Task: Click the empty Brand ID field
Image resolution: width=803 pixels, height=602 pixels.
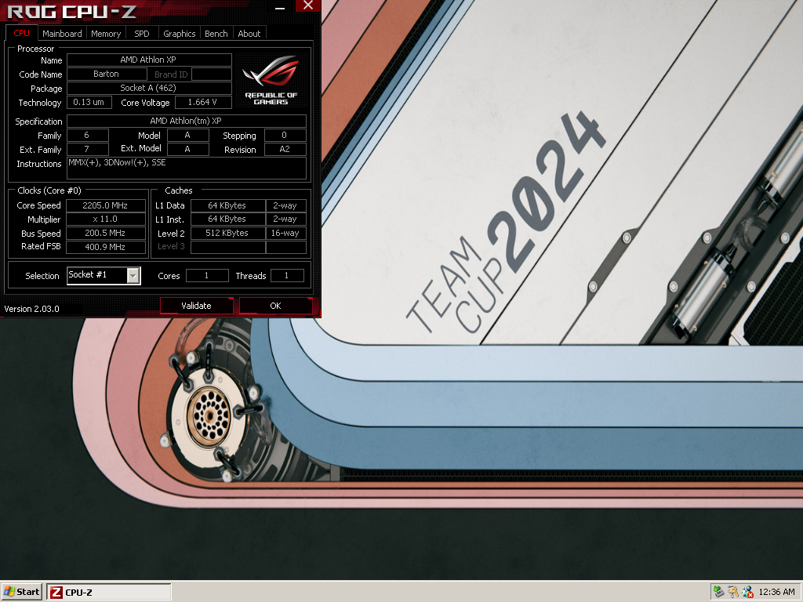Action: pyautogui.click(x=212, y=74)
